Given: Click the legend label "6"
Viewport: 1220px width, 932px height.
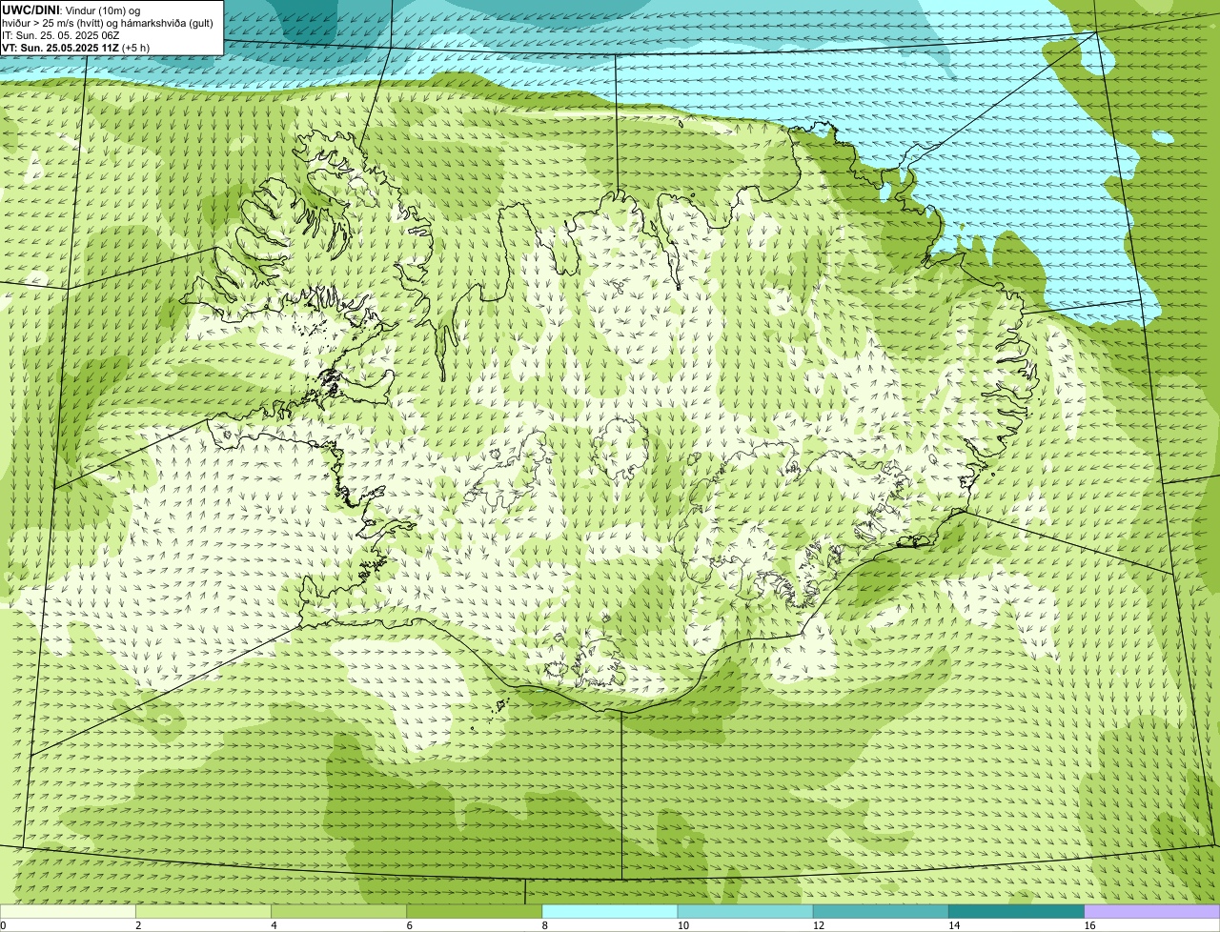Looking at the screenshot, I should 410,925.
